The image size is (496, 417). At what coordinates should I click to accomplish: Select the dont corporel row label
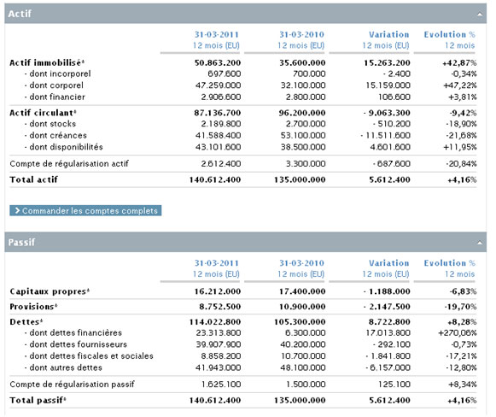[54, 85]
